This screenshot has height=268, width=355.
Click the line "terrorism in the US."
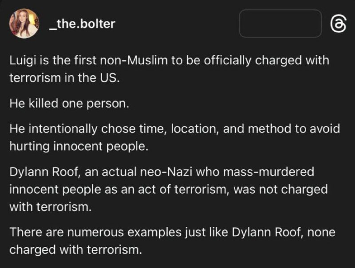[64, 78]
